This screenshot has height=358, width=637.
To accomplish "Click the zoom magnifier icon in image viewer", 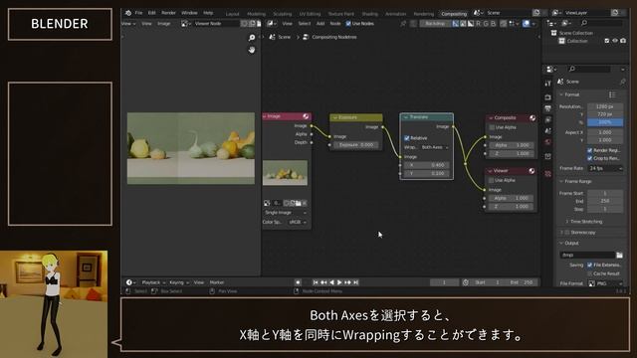I will click(x=252, y=38).
